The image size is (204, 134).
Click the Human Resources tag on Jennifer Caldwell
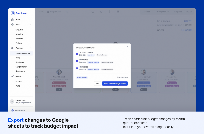[144, 83]
